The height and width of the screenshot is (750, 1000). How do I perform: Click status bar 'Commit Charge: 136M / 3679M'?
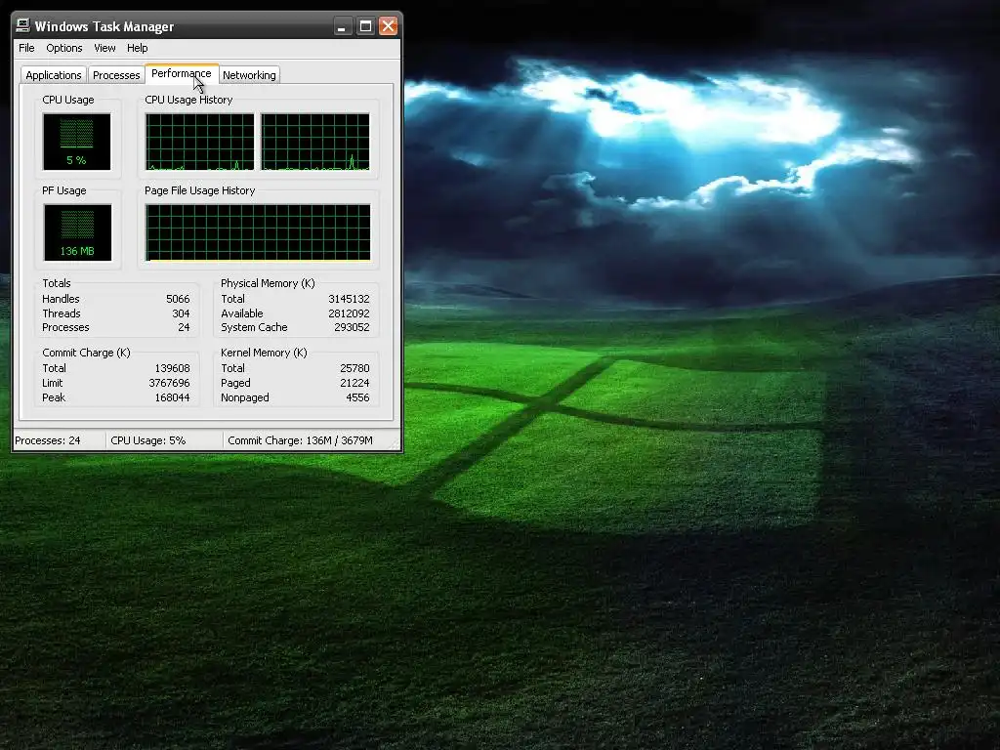pyautogui.click(x=301, y=440)
